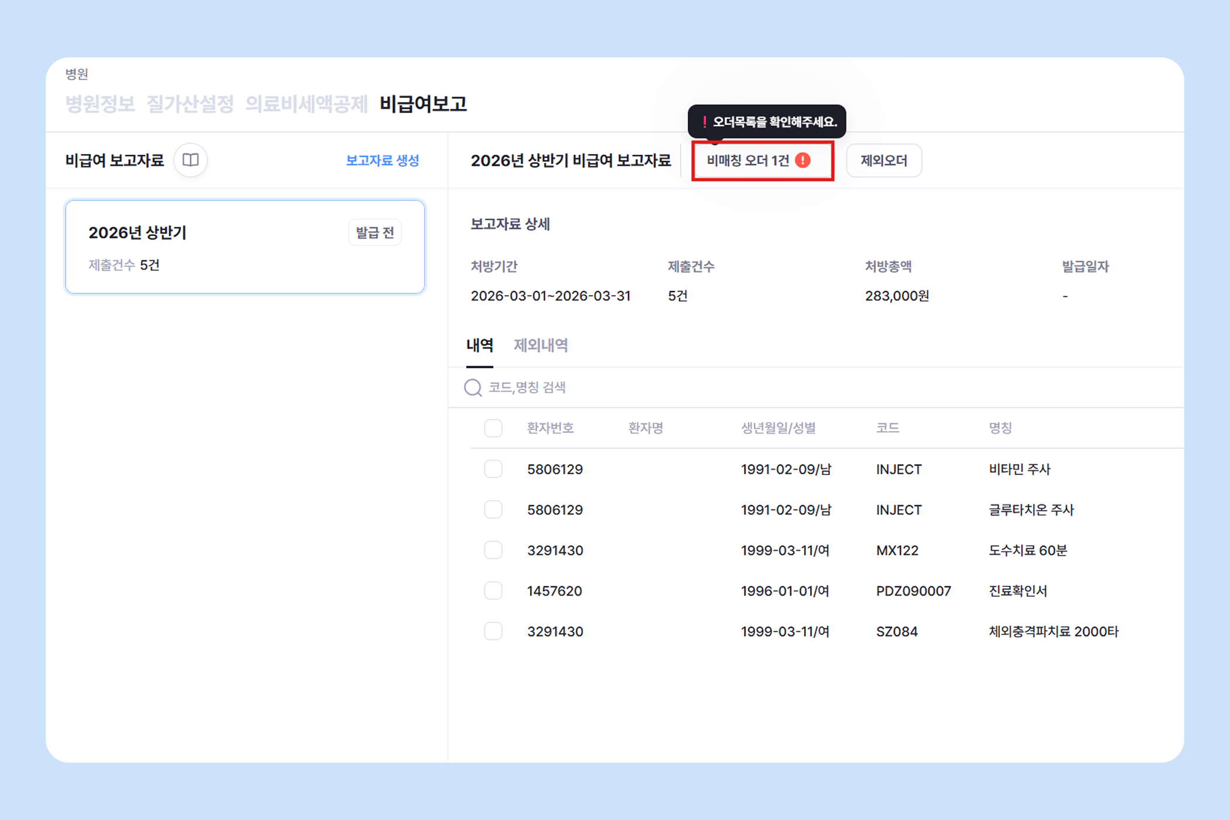The image size is (1230, 820).
Task: Click the 보고자료 생성 link
Action: (x=382, y=160)
